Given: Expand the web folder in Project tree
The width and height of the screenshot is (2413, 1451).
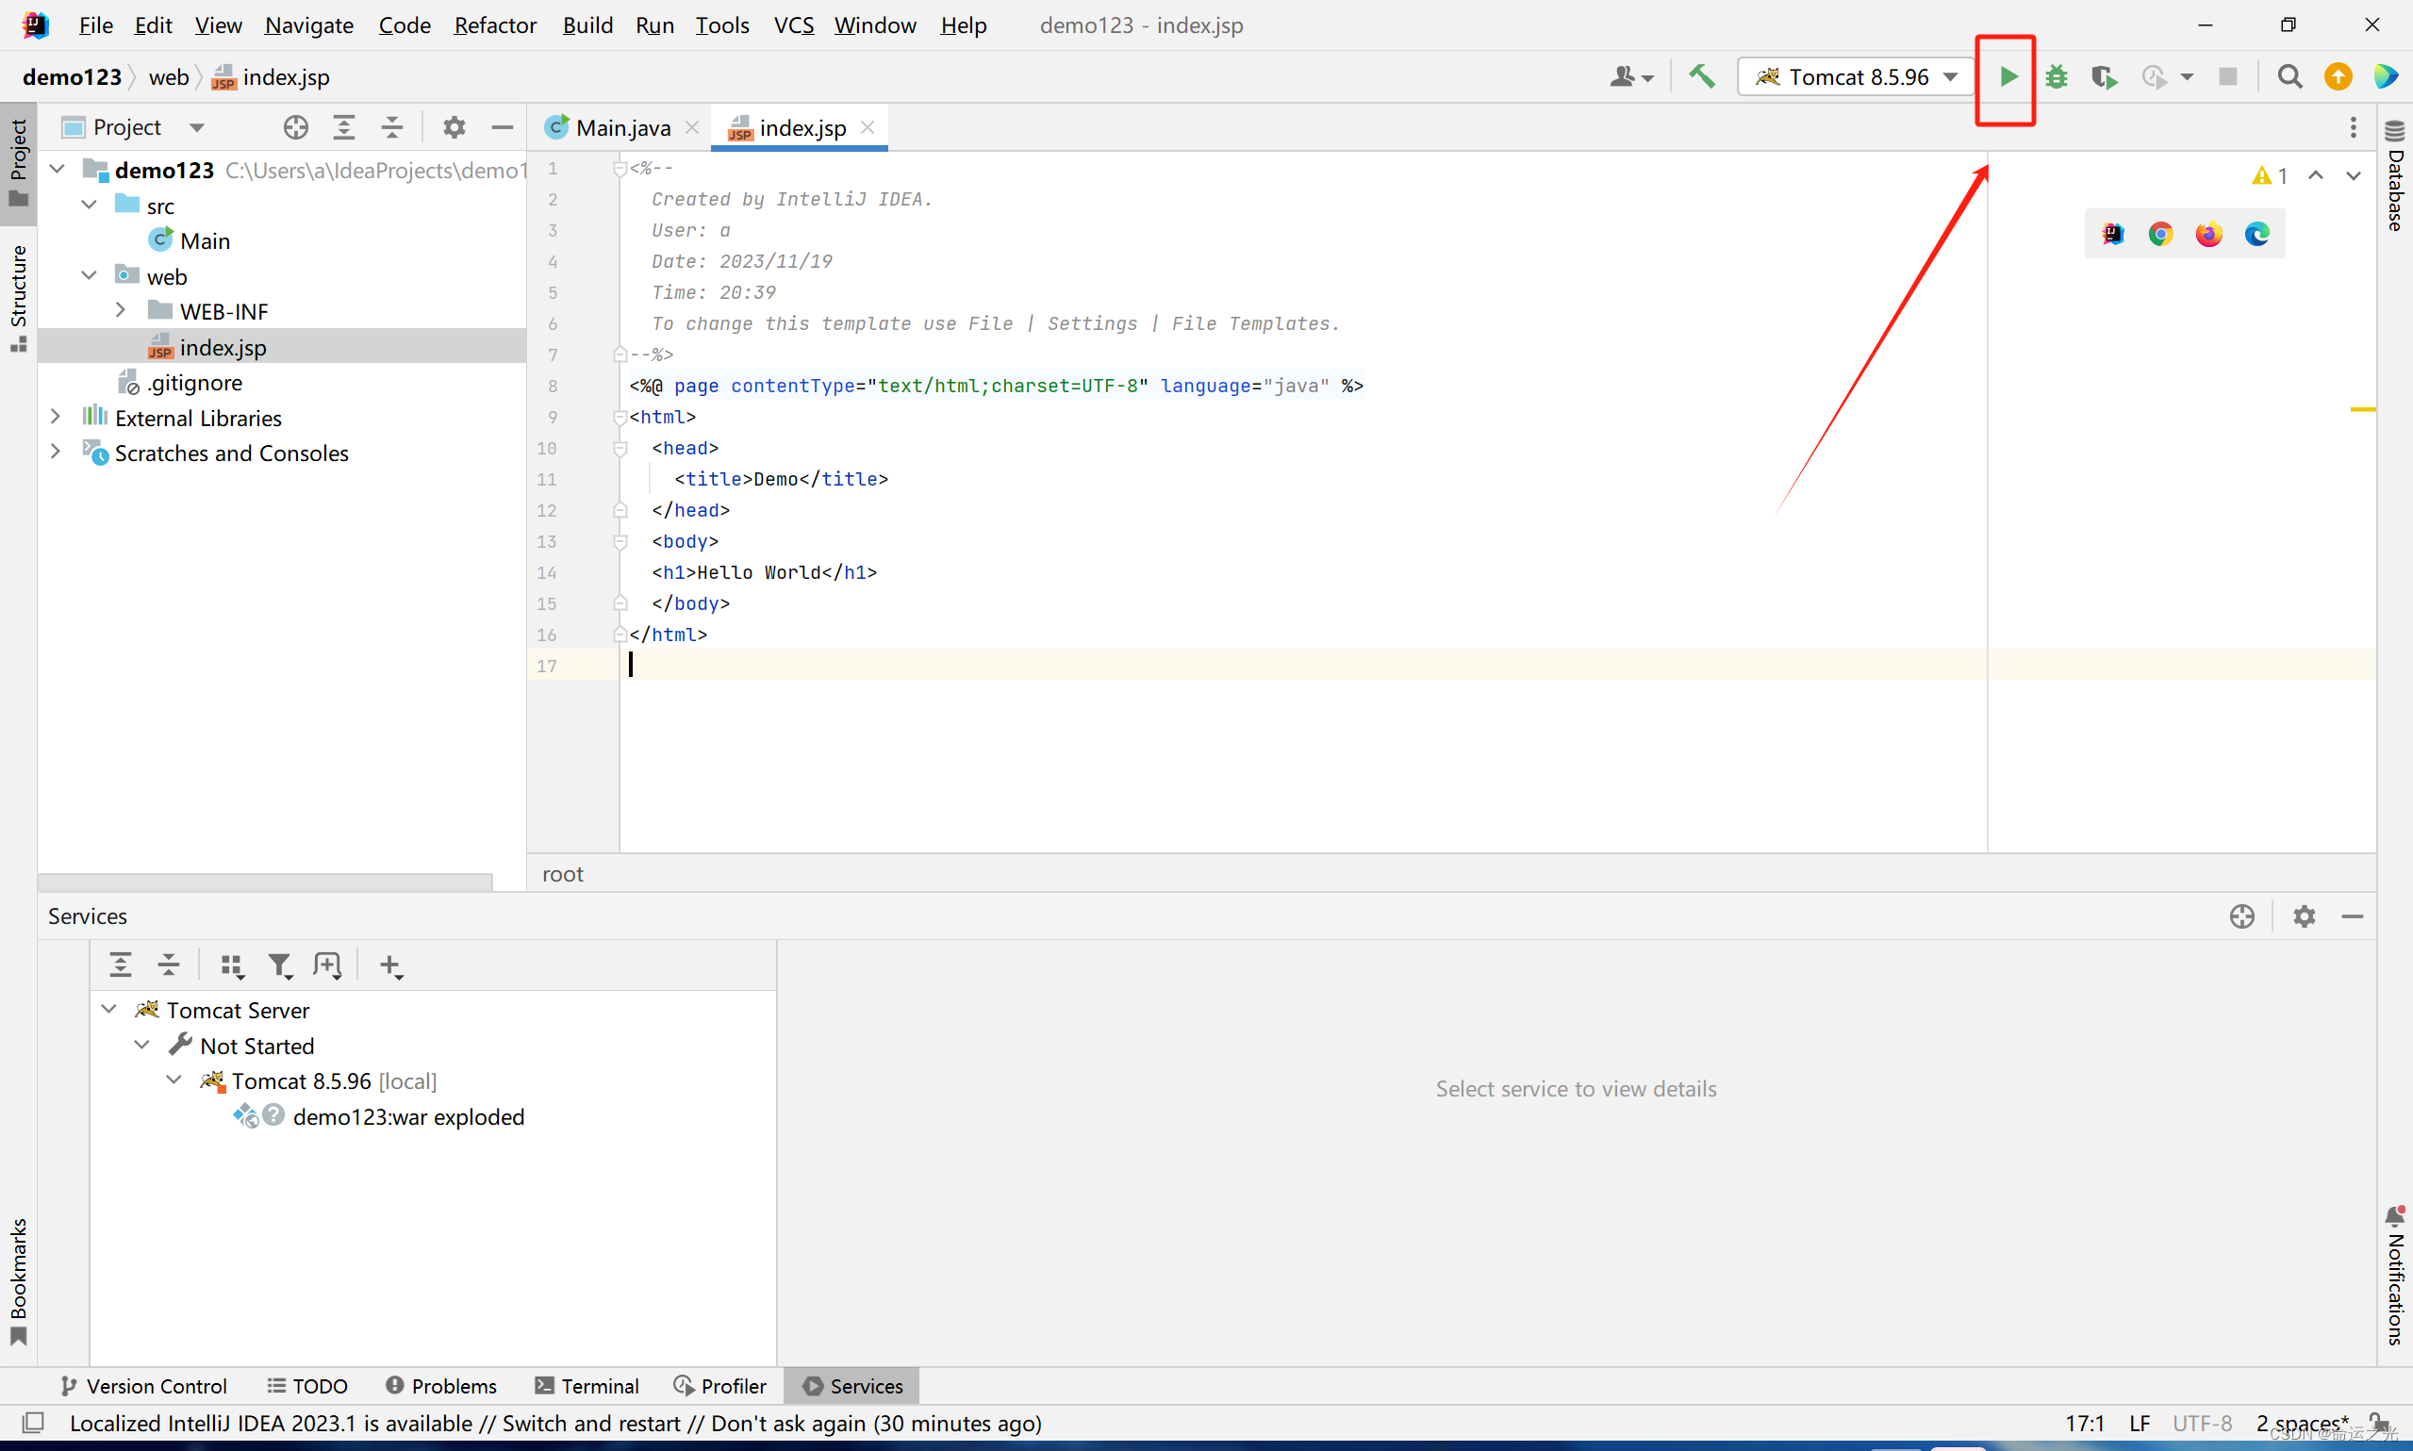Looking at the screenshot, I should [x=93, y=275].
